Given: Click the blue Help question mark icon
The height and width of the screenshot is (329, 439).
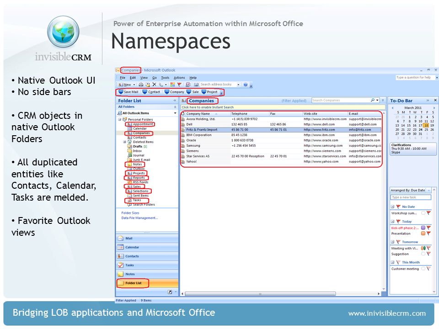Looking at the screenshot, I should [x=246, y=85].
